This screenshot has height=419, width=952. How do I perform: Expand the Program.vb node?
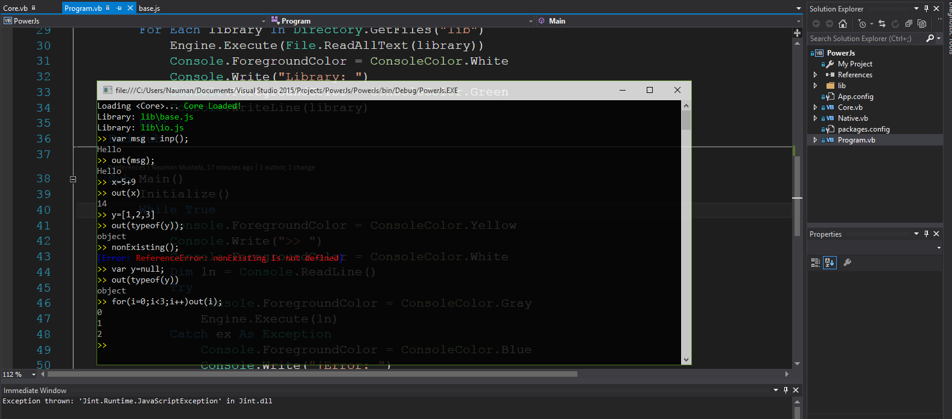(815, 140)
